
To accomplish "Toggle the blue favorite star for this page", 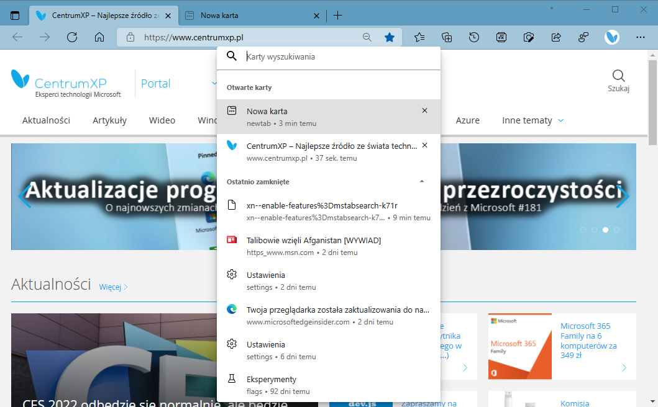I will [390, 37].
